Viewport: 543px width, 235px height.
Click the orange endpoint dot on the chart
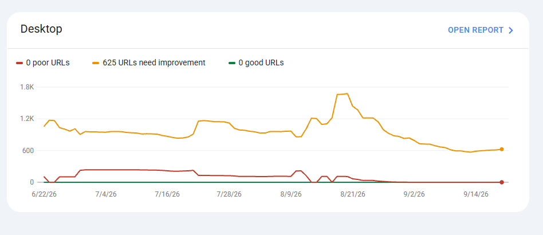click(501, 150)
